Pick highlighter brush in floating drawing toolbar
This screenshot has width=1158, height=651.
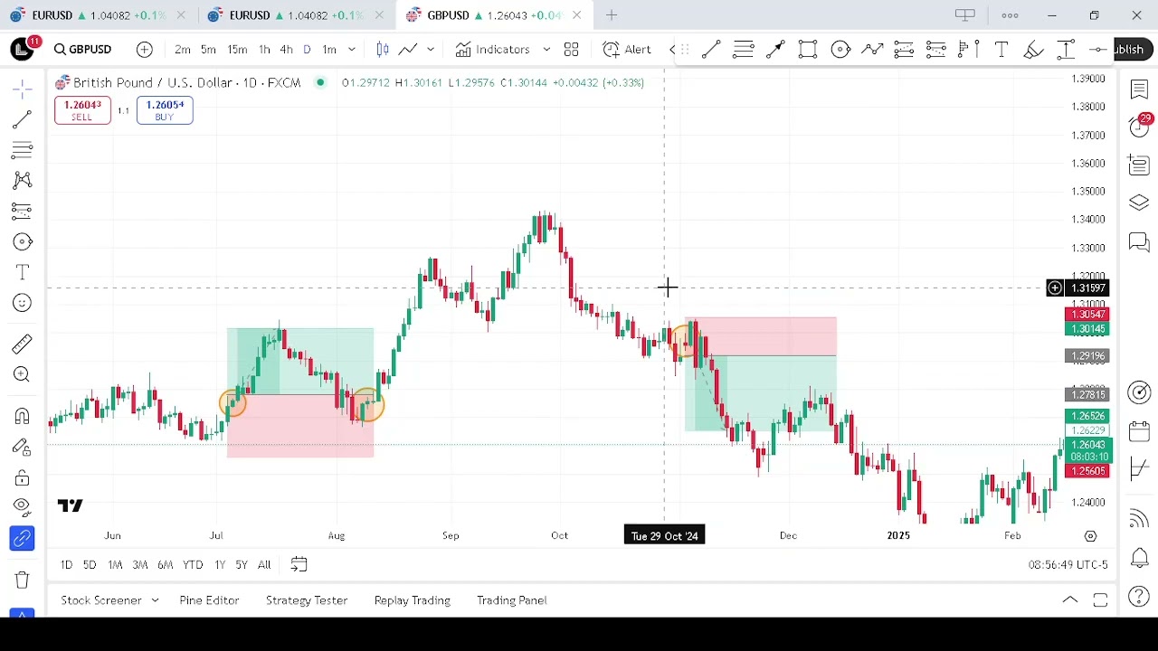pyautogui.click(x=1033, y=50)
